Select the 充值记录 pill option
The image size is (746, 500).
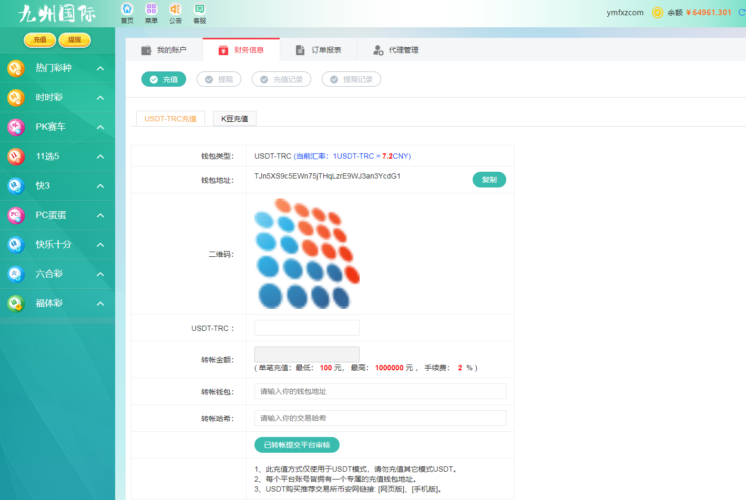click(281, 79)
